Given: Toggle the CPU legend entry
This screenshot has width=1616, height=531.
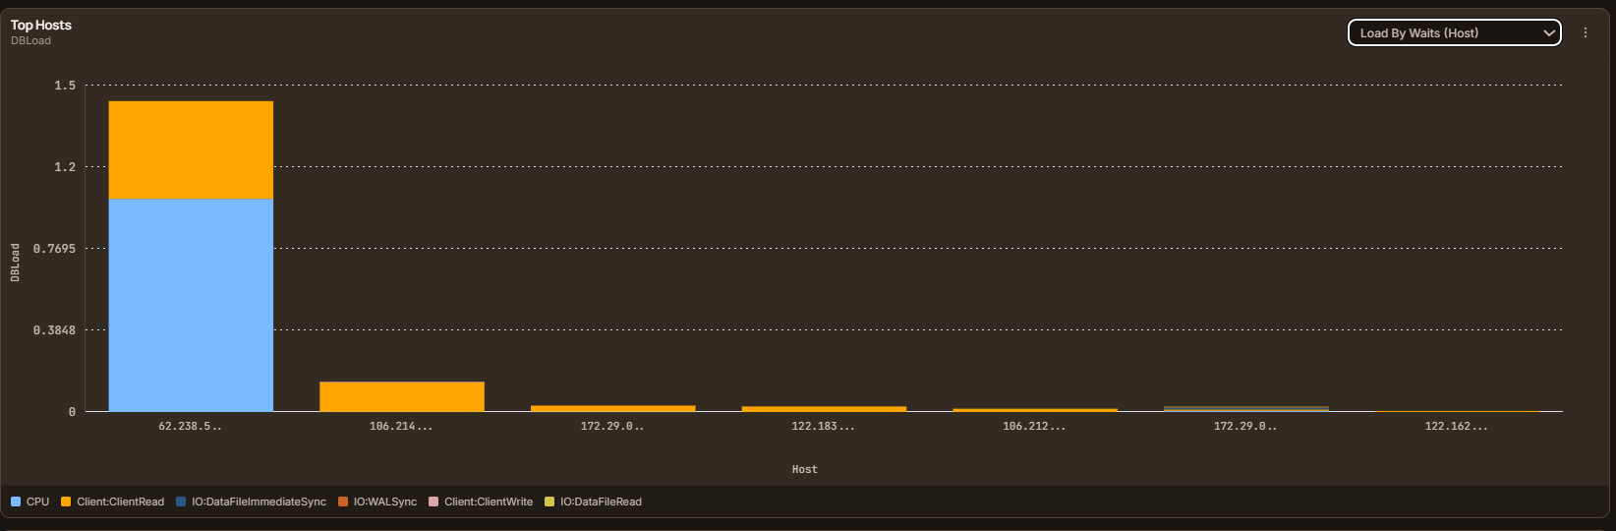Looking at the screenshot, I should (x=30, y=501).
